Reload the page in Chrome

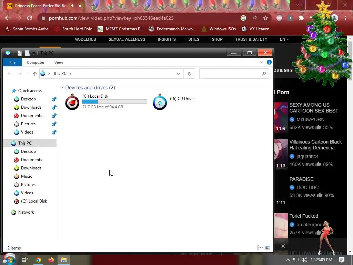tap(30, 18)
